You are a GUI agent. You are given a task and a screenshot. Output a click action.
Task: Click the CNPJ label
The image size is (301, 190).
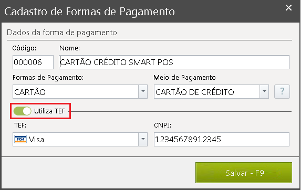pyautogui.click(x=163, y=125)
